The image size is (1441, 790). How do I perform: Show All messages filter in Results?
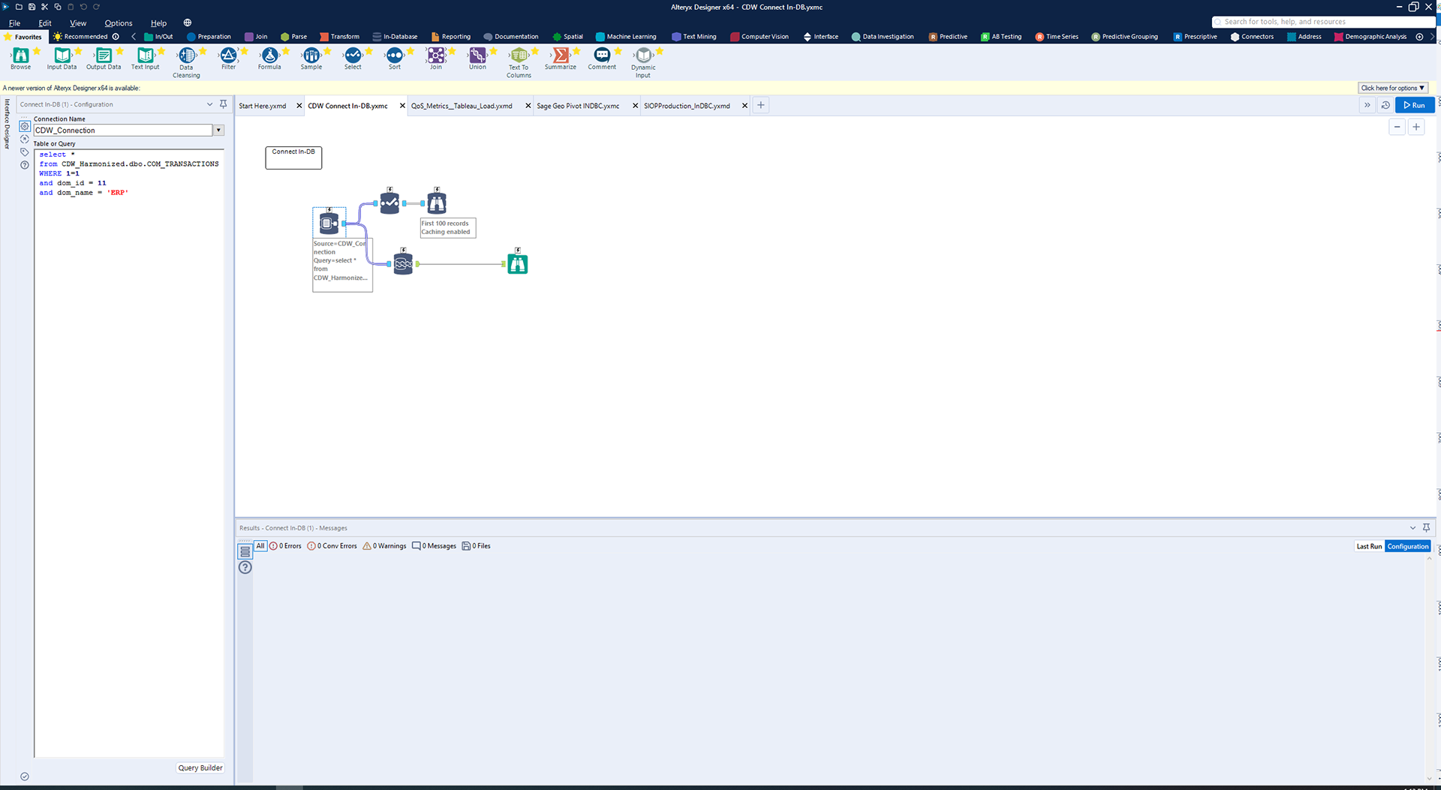point(260,546)
